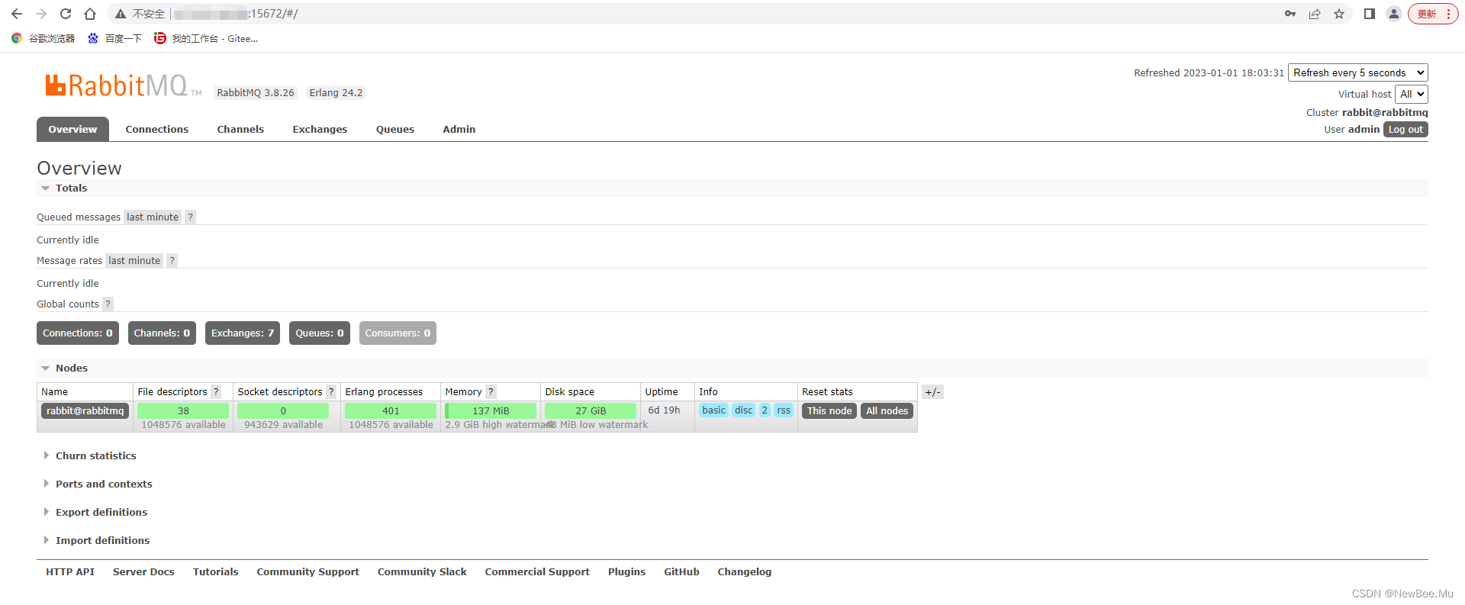
Task: Click the Connections: 0 count button
Action: coord(78,333)
